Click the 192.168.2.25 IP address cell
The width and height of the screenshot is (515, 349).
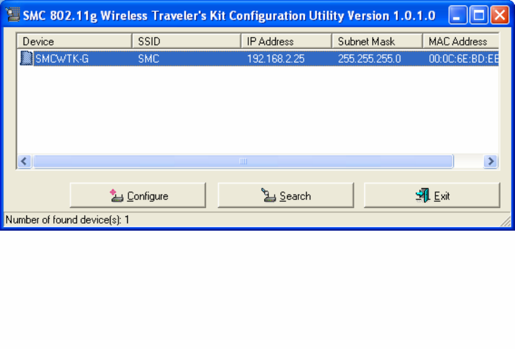point(275,59)
